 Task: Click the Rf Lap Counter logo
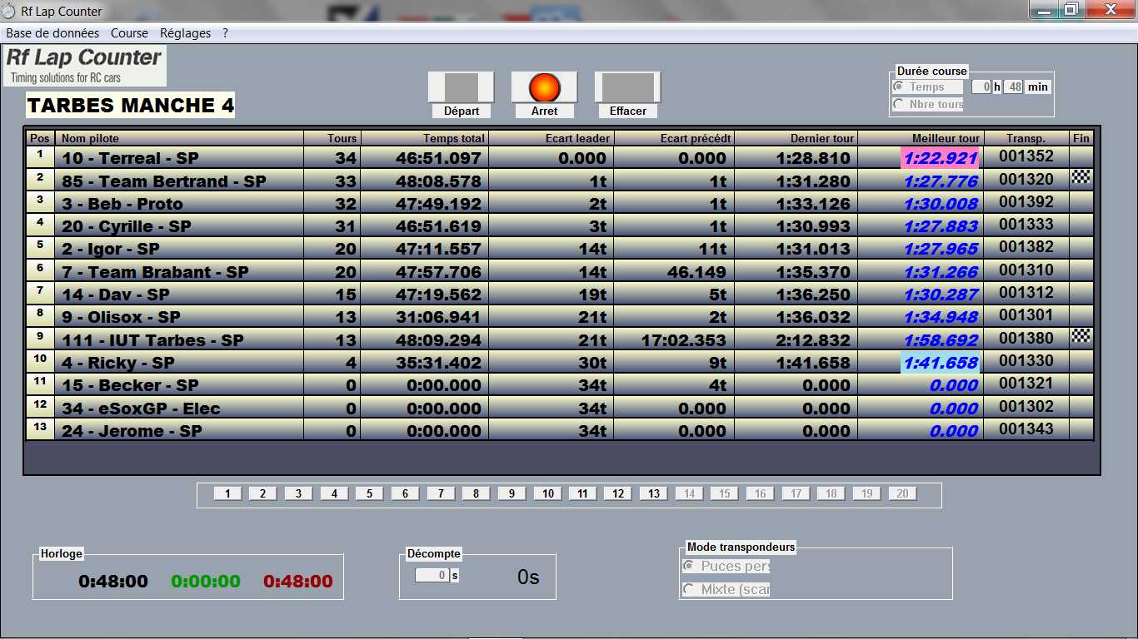(x=84, y=66)
